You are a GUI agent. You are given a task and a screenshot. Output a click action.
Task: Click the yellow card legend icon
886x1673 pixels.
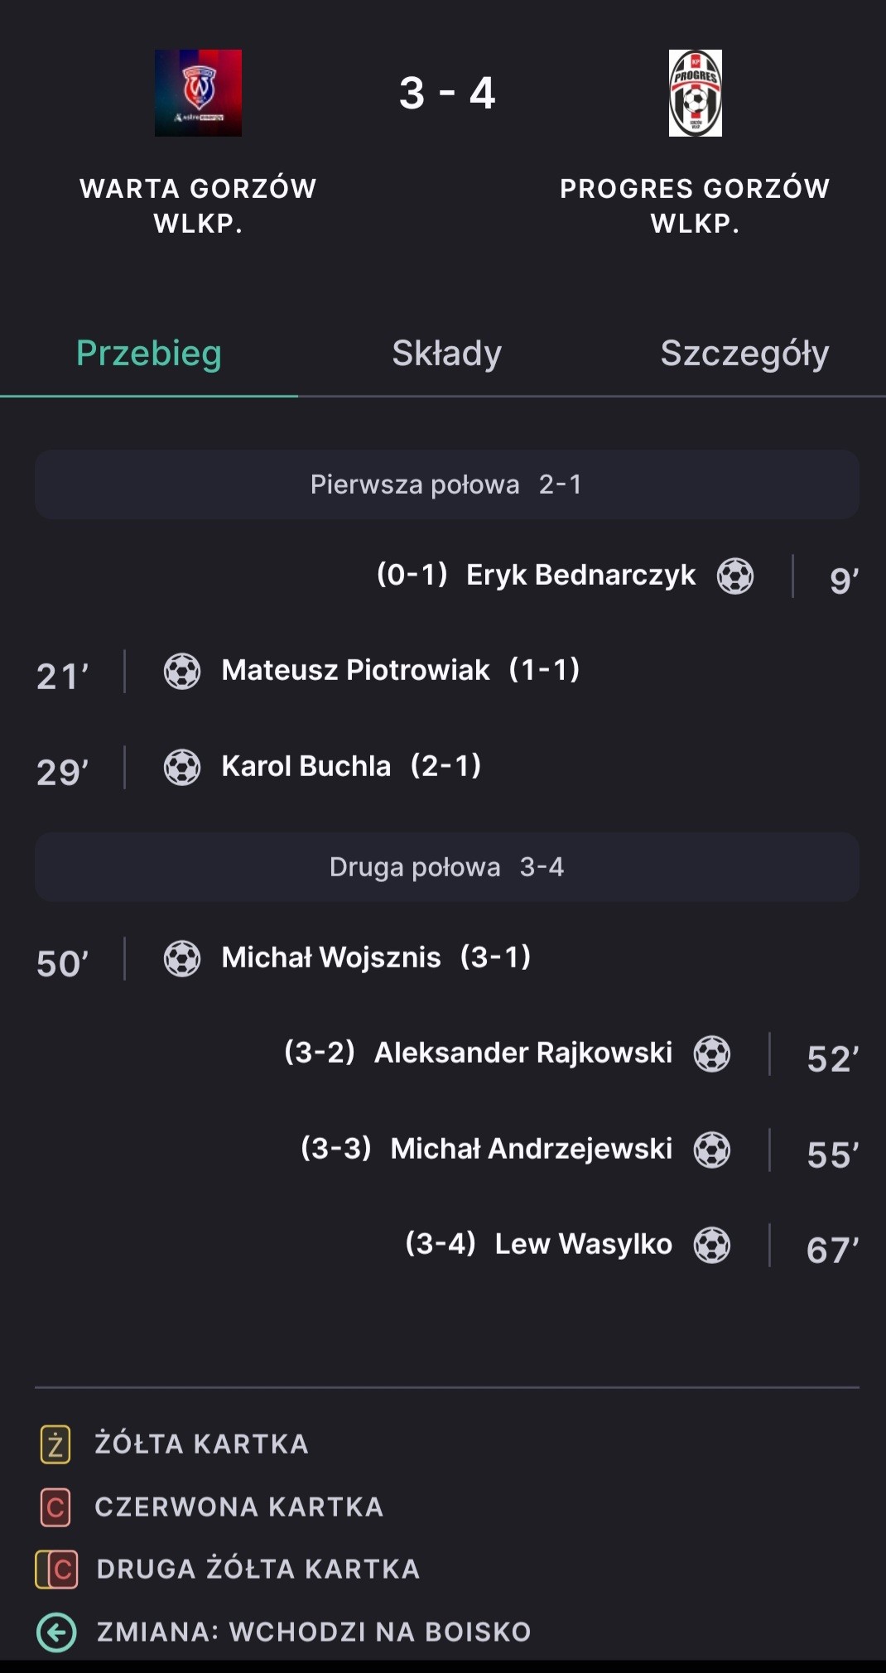point(55,1444)
